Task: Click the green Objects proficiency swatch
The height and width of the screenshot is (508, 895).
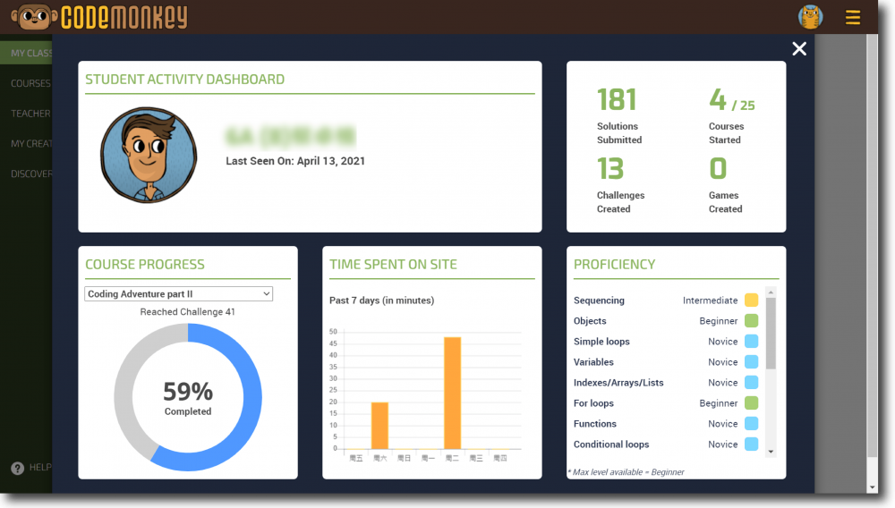Action: (751, 320)
